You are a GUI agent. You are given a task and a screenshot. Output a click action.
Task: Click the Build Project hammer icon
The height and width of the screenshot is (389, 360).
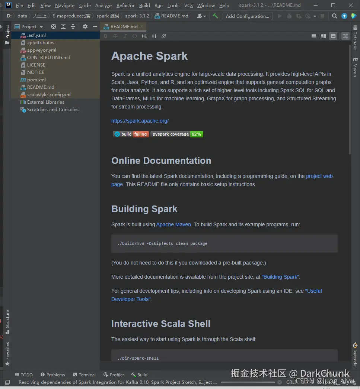(x=215, y=16)
